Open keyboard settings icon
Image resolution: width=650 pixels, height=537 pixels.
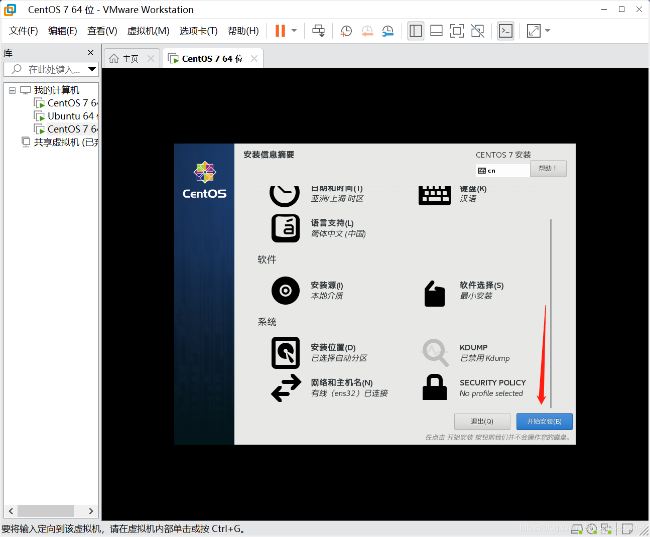pyautogui.click(x=435, y=195)
